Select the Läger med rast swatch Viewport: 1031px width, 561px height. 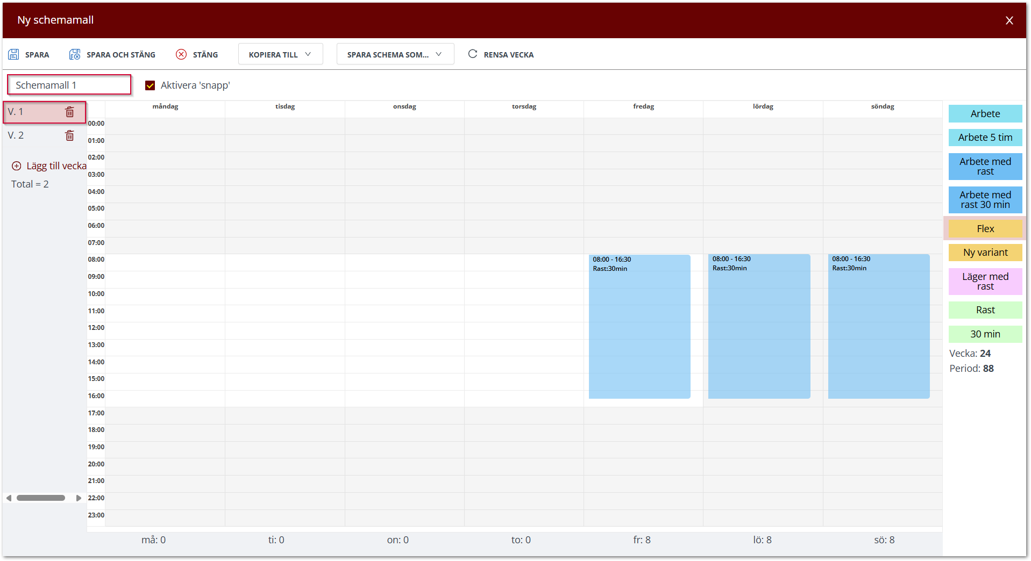tap(985, 282)
